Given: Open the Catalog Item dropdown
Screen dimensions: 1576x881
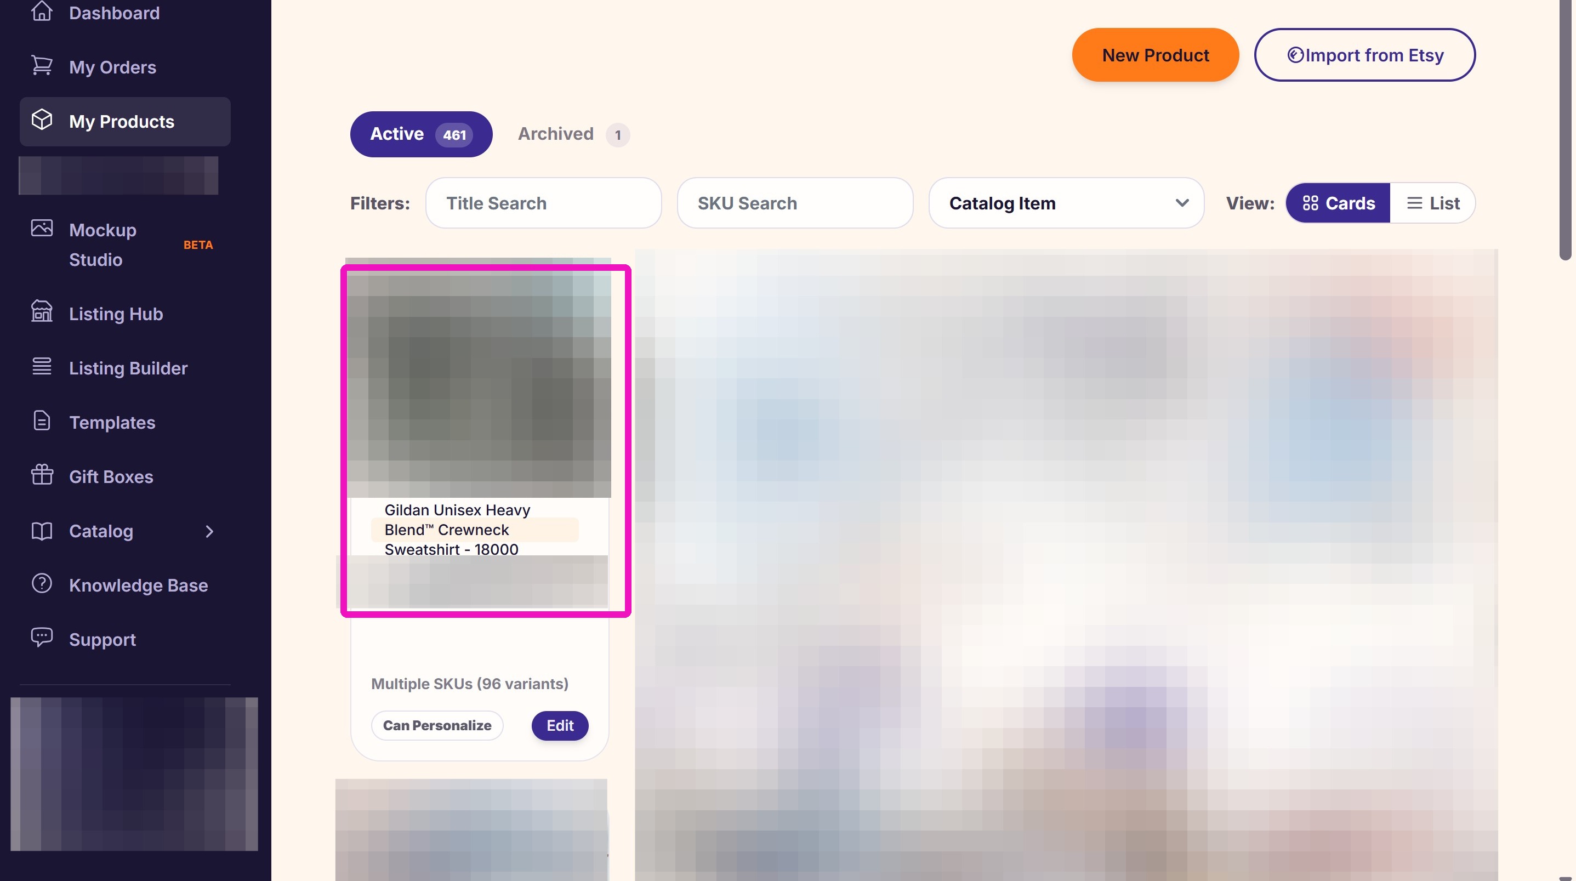Looking at the screenshot, I should pyautogui.click(x=1066, y=203).
